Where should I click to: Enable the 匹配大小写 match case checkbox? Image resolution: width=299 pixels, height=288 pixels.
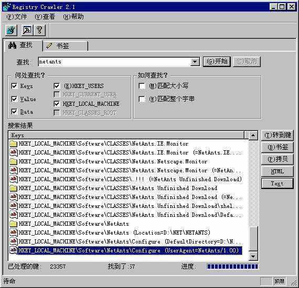[x=142, y=86]
